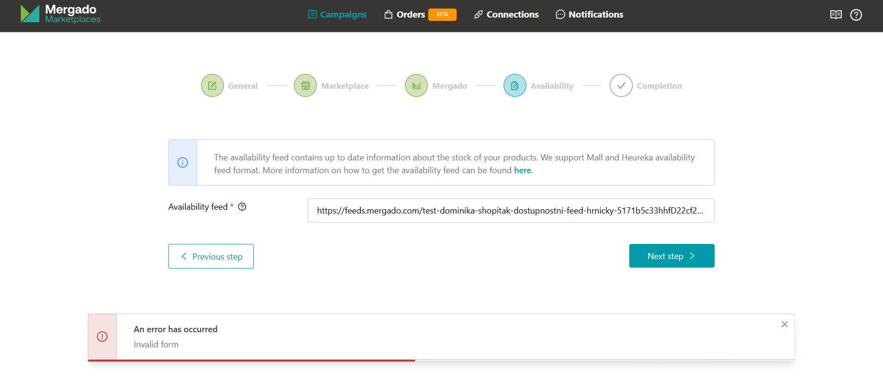
Task: Click the Mergado step logo icon
Action: 416,85
